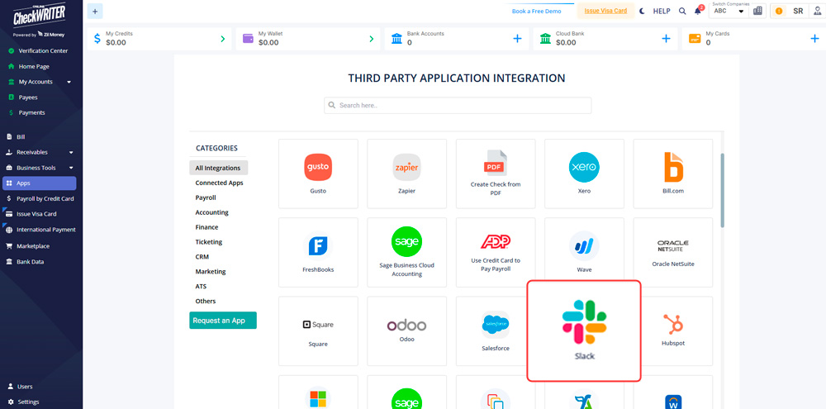This screenshot has width=826, height=409.
Task: Select Create Check from PDF app
Action: 496,174
